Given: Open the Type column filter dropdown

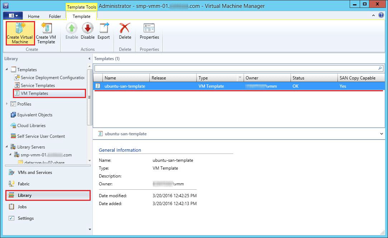Looking at the screenshot, I should click(240, 78).
